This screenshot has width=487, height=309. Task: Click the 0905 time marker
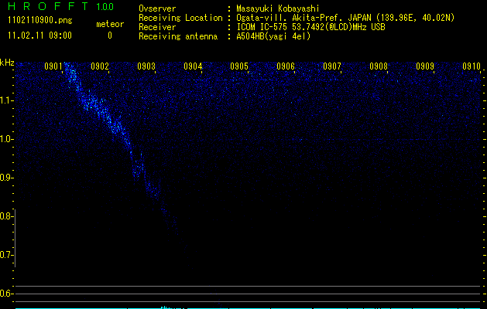click(x=238, y=66)
